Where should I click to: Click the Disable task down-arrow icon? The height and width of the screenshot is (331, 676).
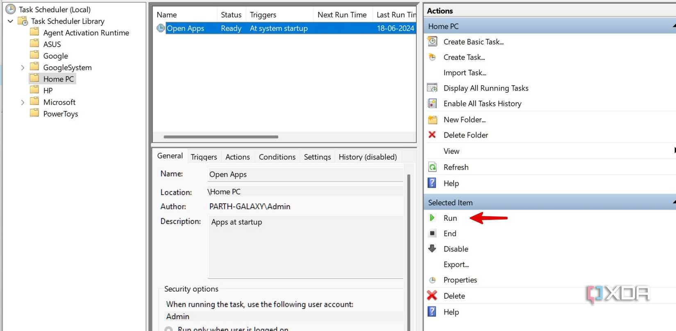(432, 249)
